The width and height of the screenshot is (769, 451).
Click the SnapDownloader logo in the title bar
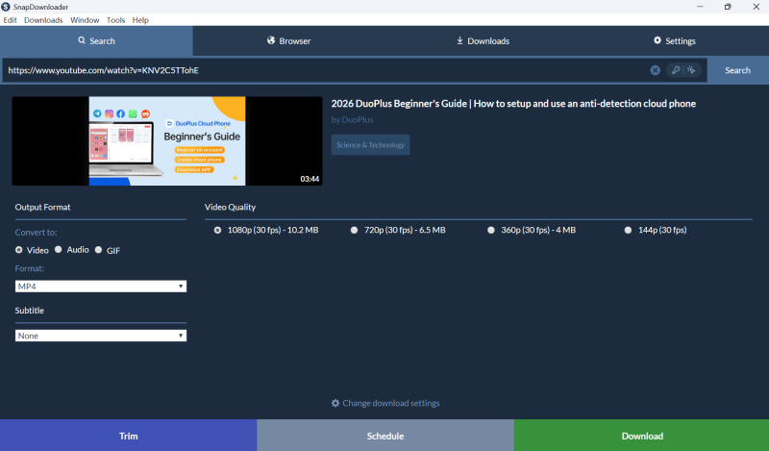8,7
